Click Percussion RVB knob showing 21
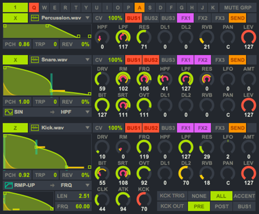Viewport: 259px width, 214px height. pyautogui.click(x=207, y=37)
